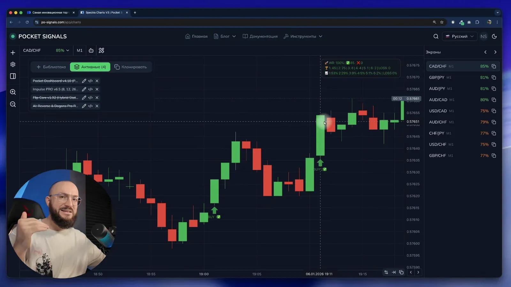
Task: Toggle visibility of Flip Core v1.92 indicator name
Action: click(x=55, y=98)
